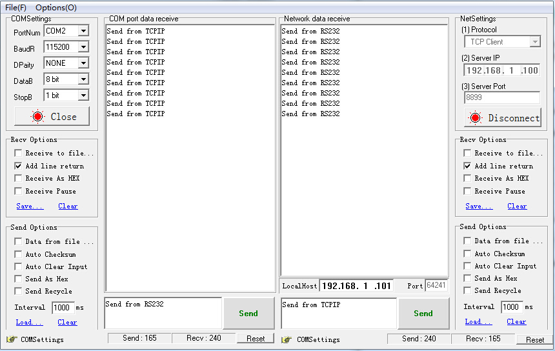Expand the DataB 8 bit dropdown
Screen dimensions: 555x351
pyautogui.click(x=83, y=79)
